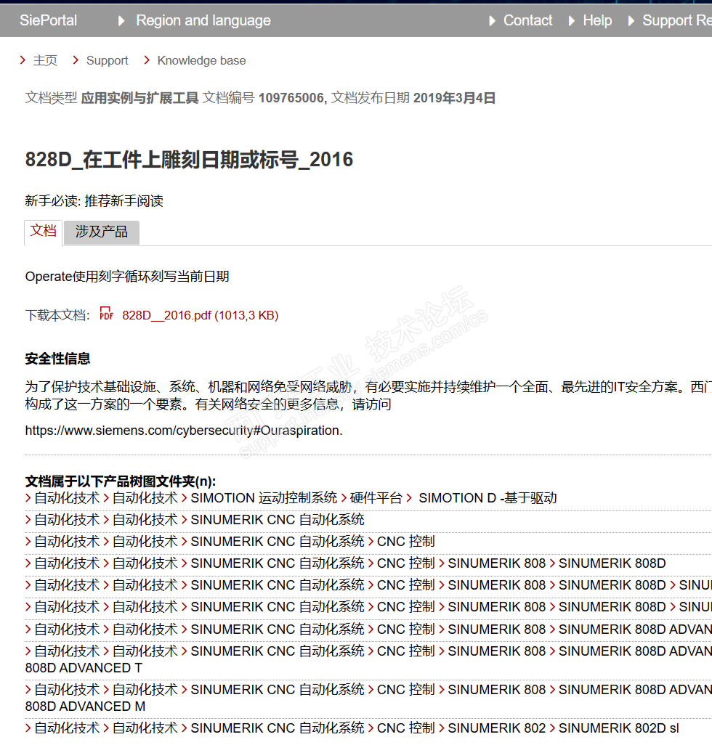Select the 文档 tab
712x745 pixels.
(44, 232)
